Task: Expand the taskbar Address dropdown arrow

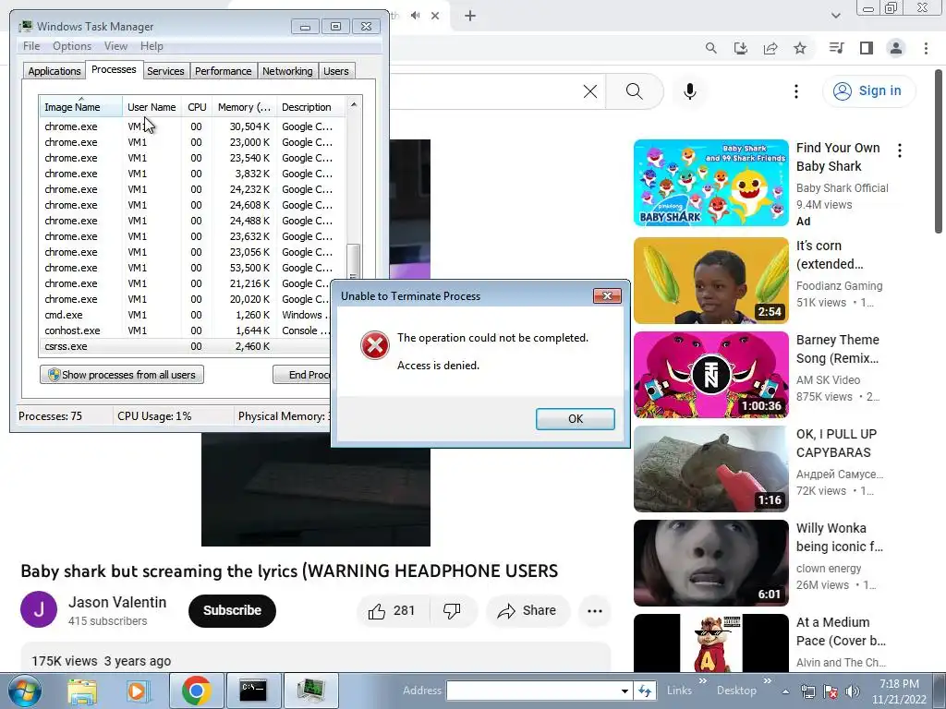Action: [x=625, y=691]
